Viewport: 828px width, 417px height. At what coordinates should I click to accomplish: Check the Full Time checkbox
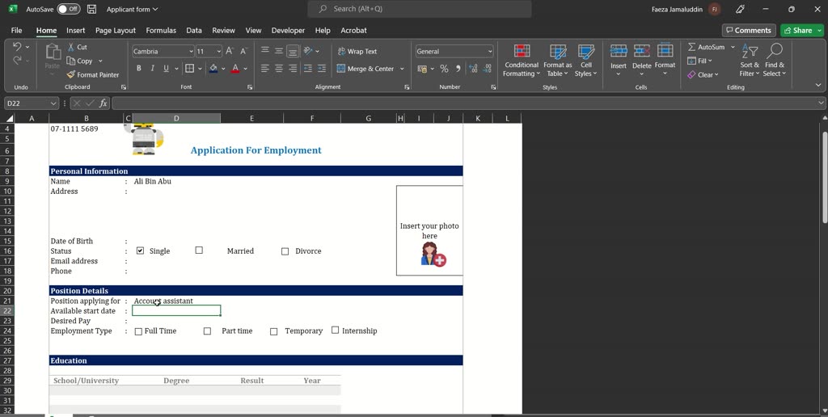click(138, 331)
